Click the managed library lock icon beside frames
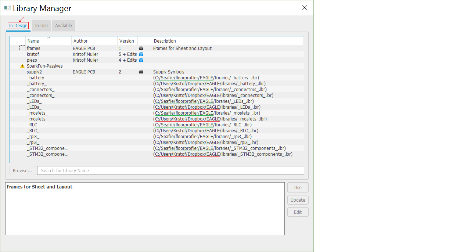Viewport: 460px width, 252px height. click(141, 48)
